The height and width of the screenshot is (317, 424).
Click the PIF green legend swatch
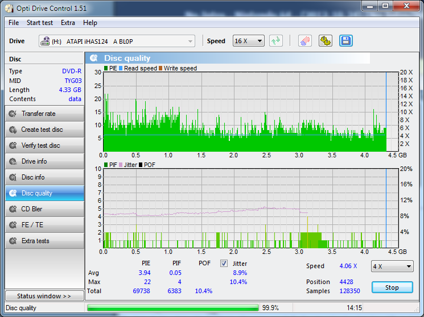(106, 165)
